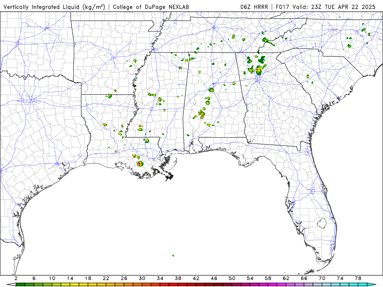Click the "06Z HRRR" model run text
383x287 pixels.
pyautogui.click(x=254, y=7)
